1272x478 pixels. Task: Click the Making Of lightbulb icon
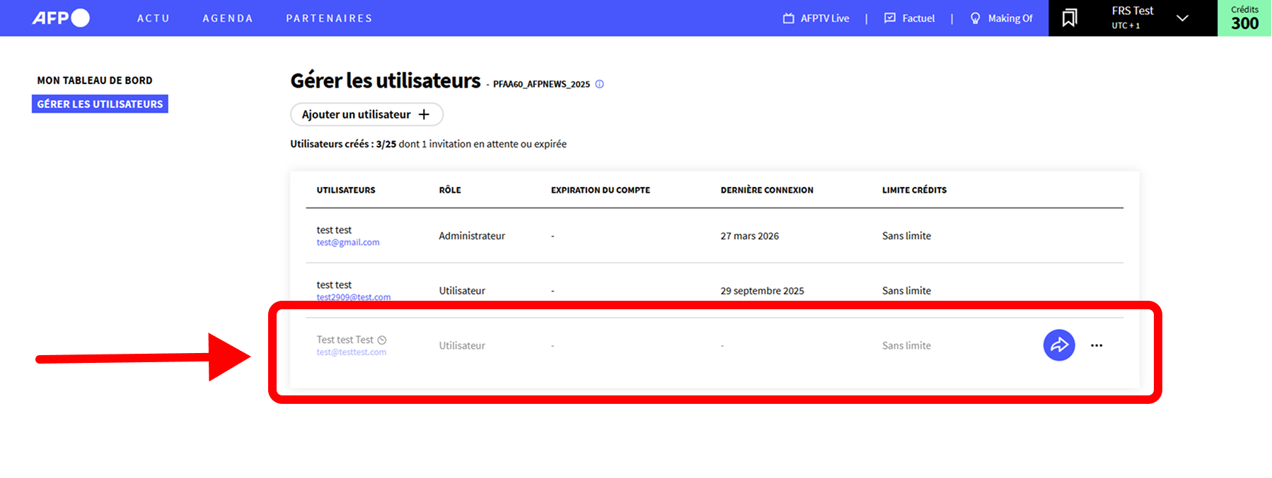[x=975, y=18]
